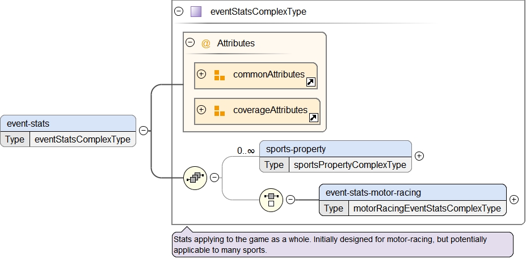Click the sequence compositor icon
The height and width of the screenshot is (259, 526).
(x=196, y=178)
